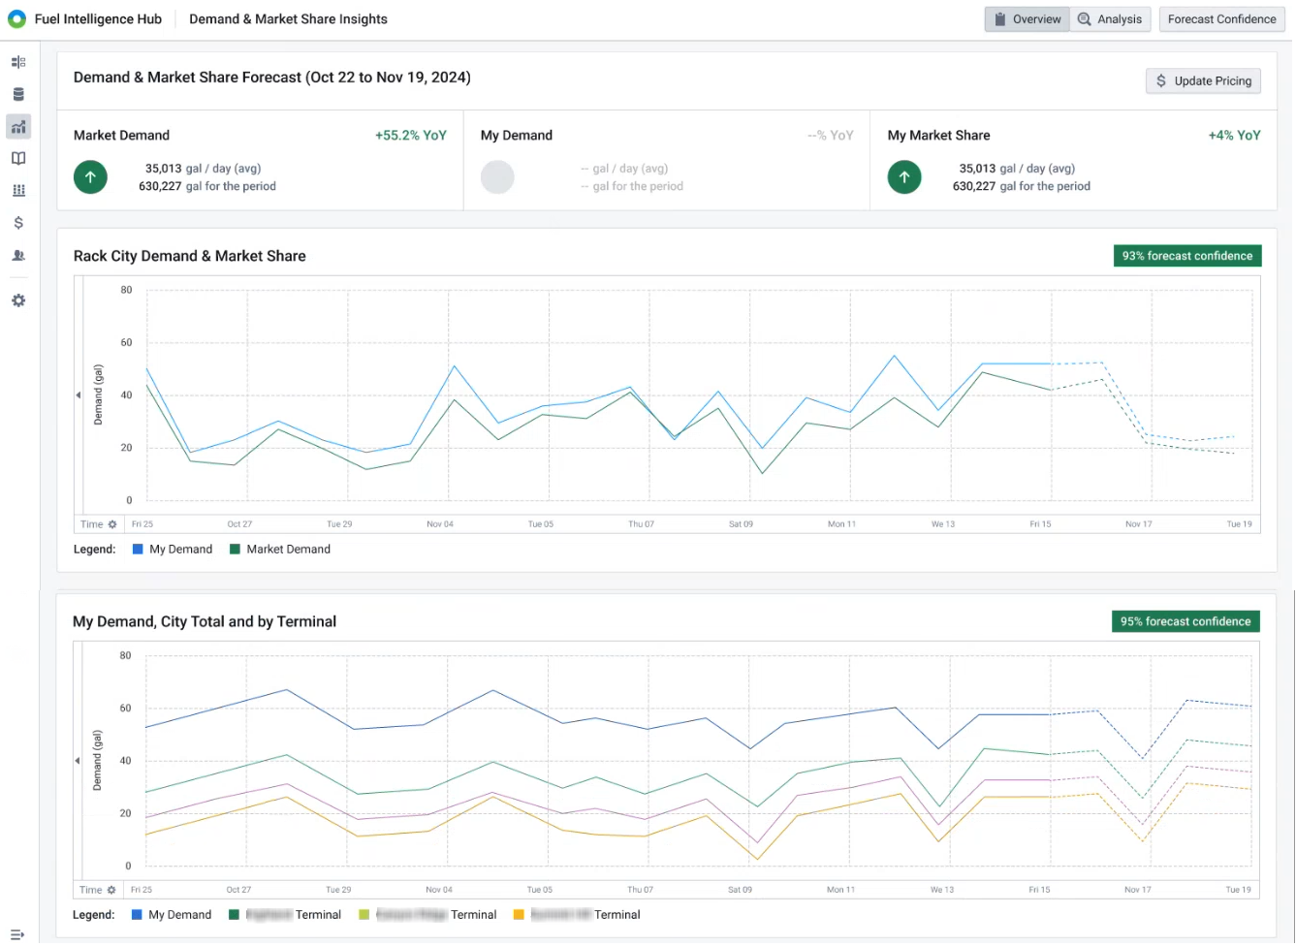
Task: Select the trending chart icon in sidebar
Action: pyautogui.click(x=18, y=127)
